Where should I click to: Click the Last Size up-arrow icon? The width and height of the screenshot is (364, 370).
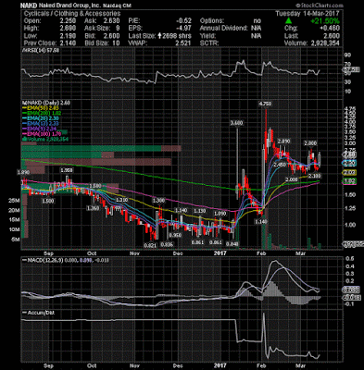[x=159, y=36]
